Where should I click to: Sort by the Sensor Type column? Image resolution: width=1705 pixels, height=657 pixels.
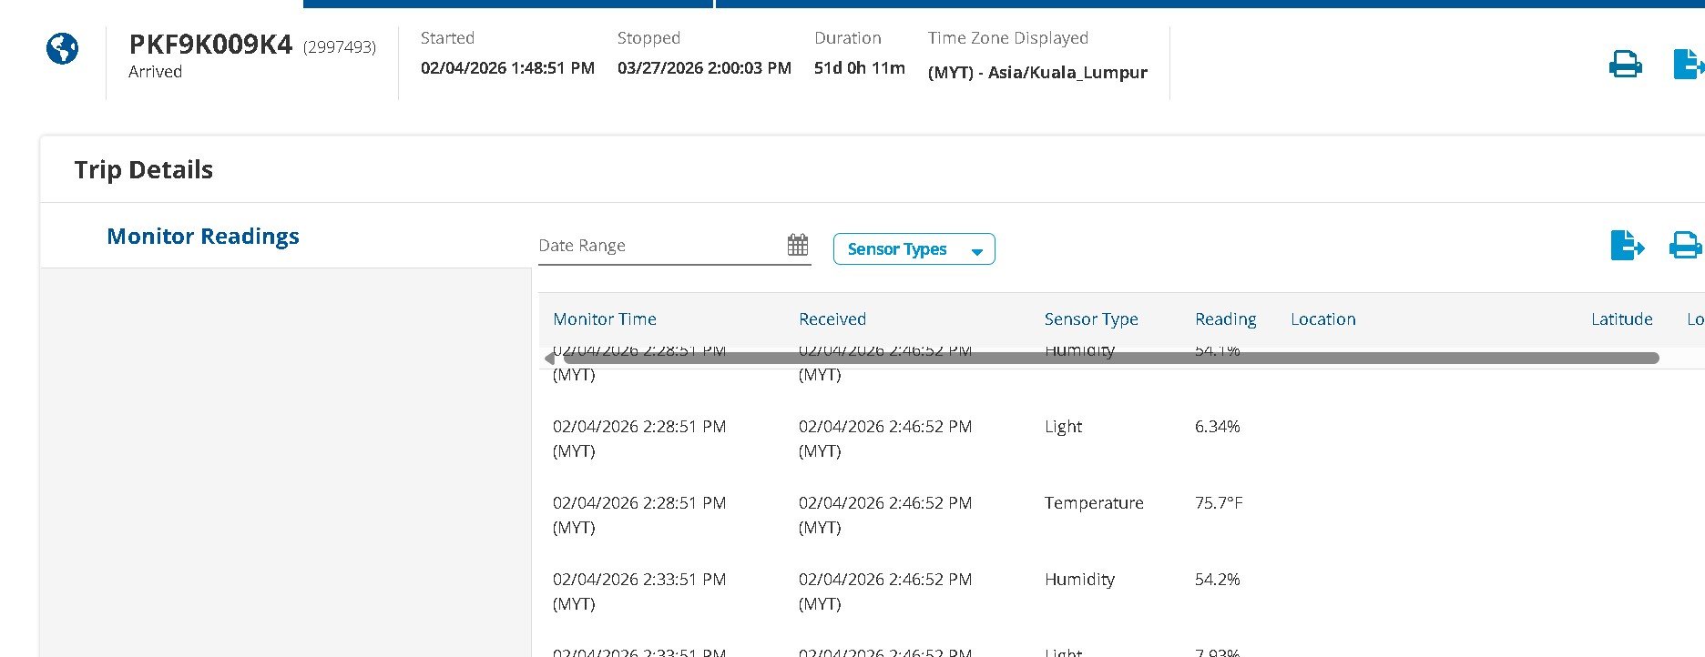(1091, 319)
